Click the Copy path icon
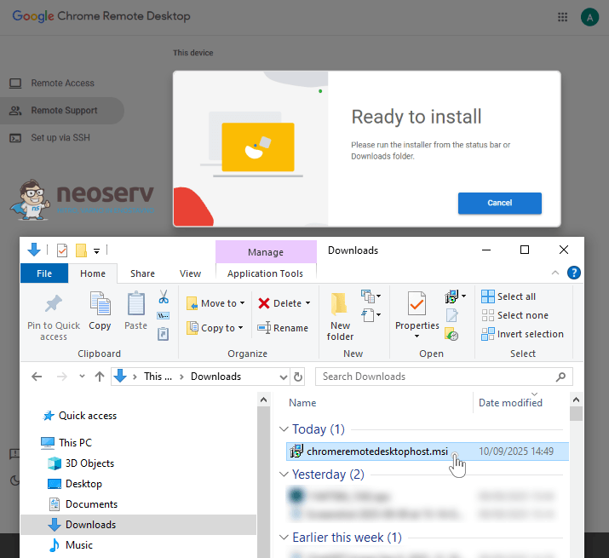 click(x=164, y=315)
